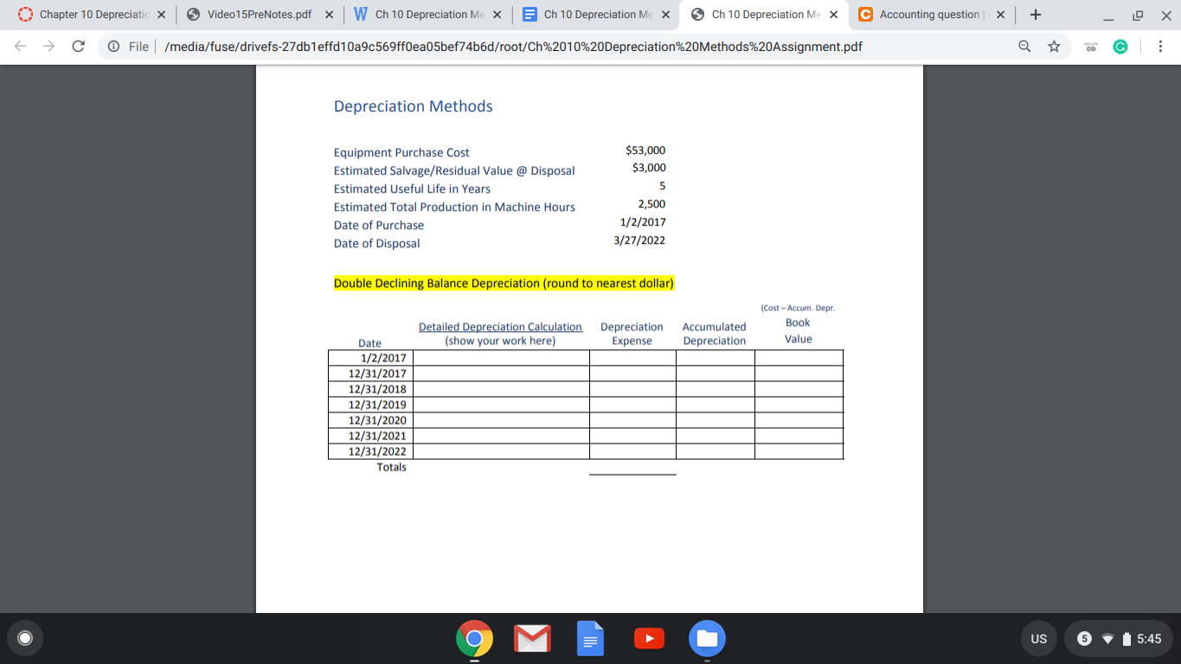Close the Video15PreNotes.pdf tab
1181x664 pixels.
[x=329, y=15]
